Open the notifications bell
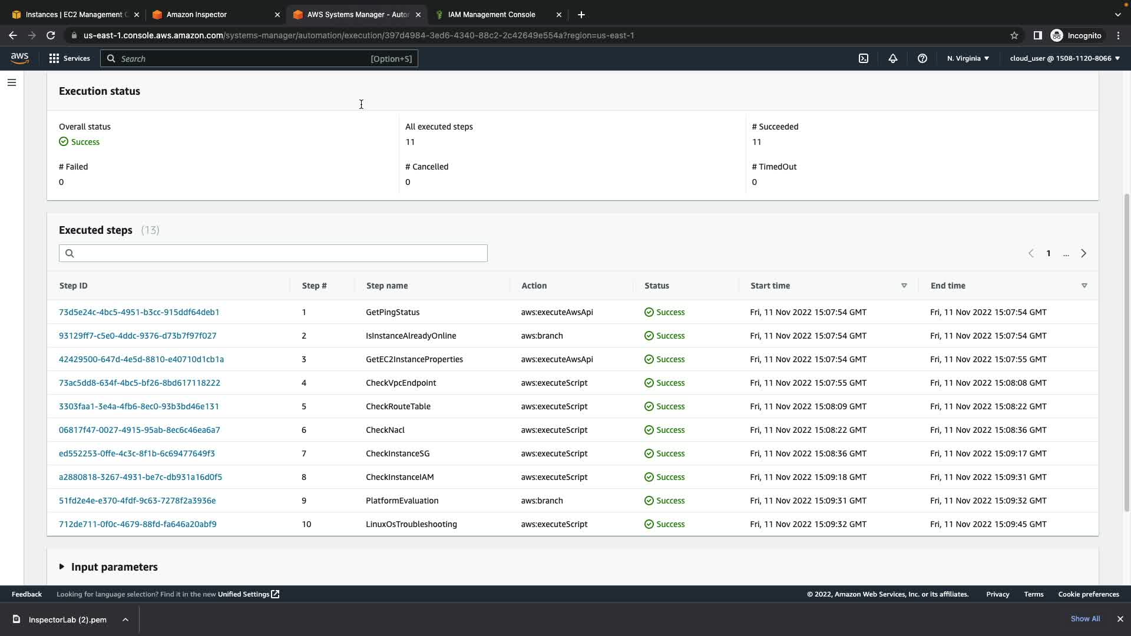1131x636 pixels. 893,58
